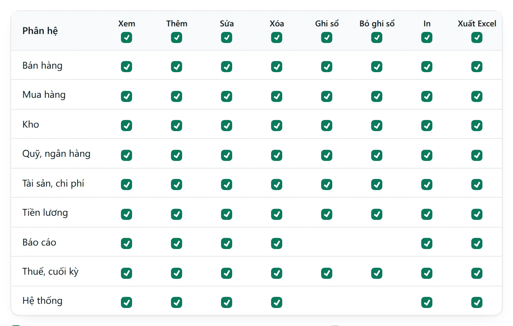Viewport: 513px width, 326px height.
Task: Uncheck Sửa permission for Tiền lương
Action: 227,214
